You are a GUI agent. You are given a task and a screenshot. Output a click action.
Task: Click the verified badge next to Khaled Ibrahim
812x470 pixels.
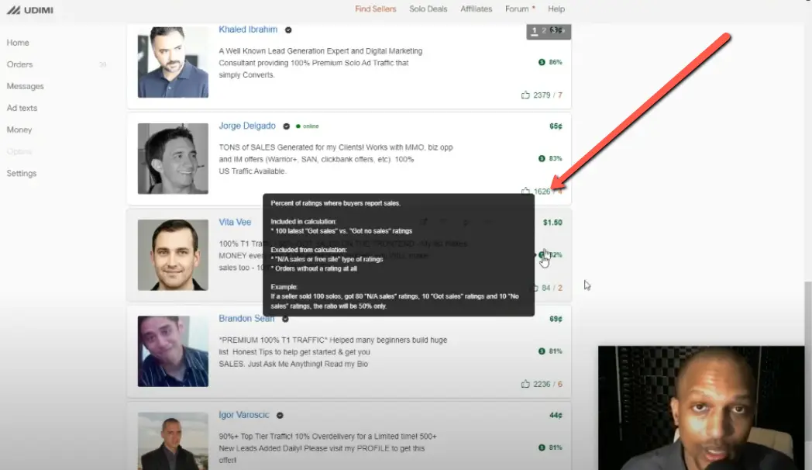pos(287,29)
